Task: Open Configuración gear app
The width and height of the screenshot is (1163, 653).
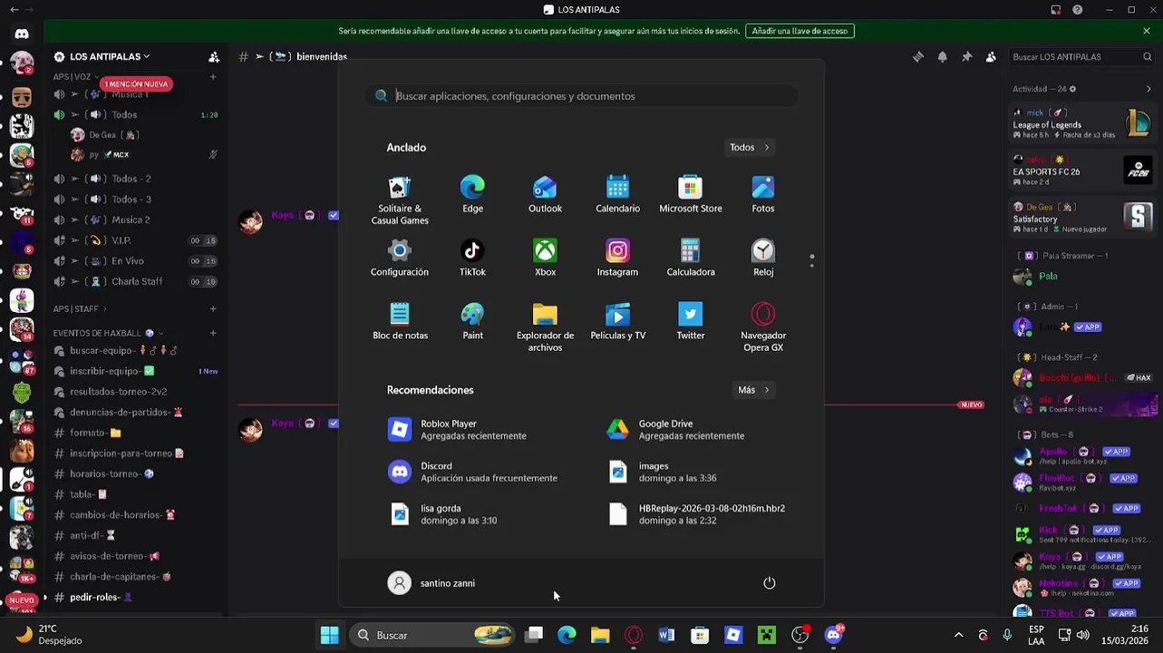Action: tap(400, 258)
